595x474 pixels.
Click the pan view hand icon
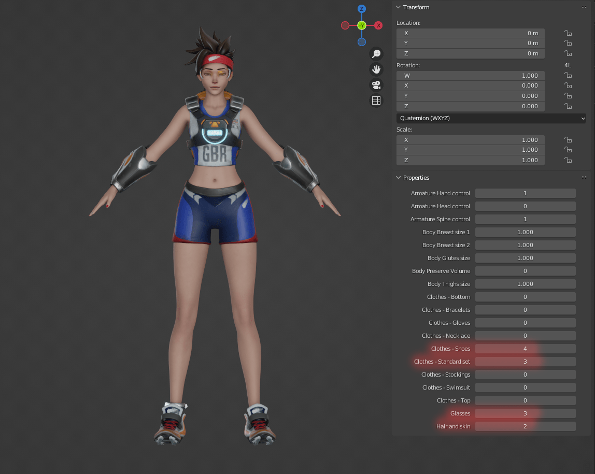pos(376,69)
